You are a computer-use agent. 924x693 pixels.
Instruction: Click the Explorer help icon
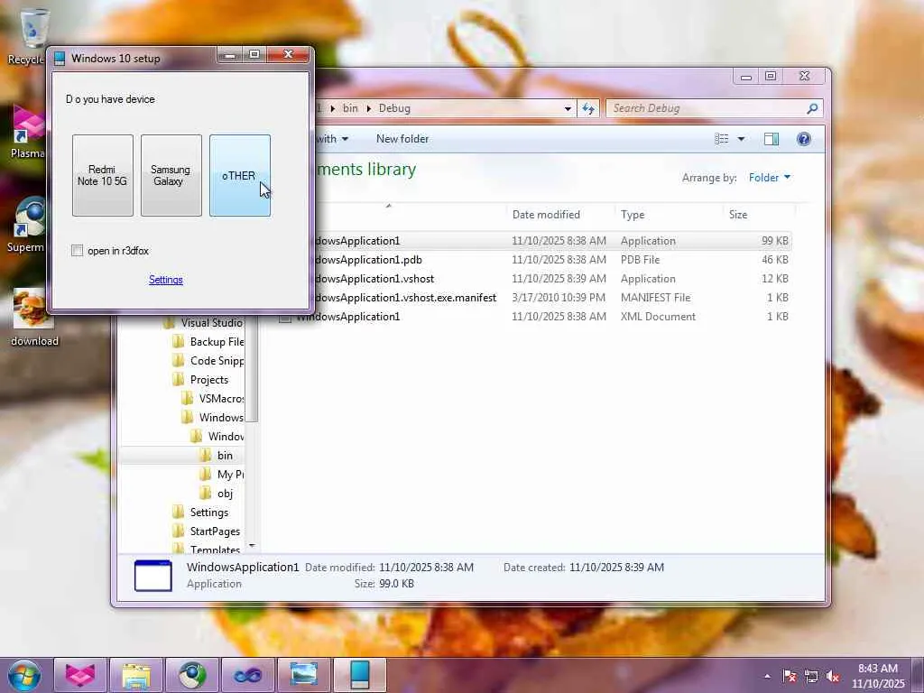coord(804,138)
